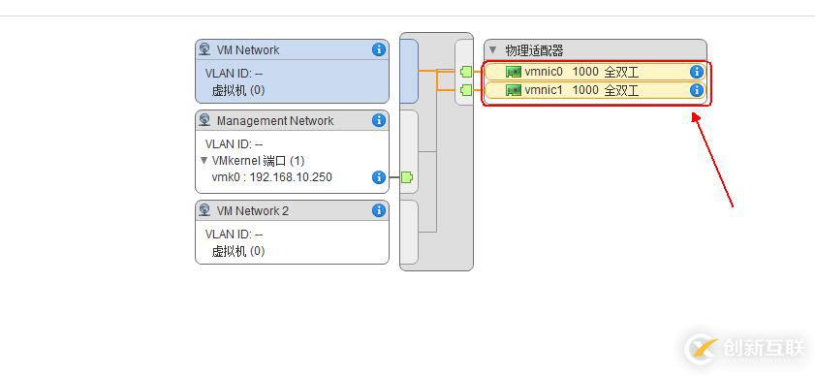
Task: Open info for VM Network port group
Action: 379,50
